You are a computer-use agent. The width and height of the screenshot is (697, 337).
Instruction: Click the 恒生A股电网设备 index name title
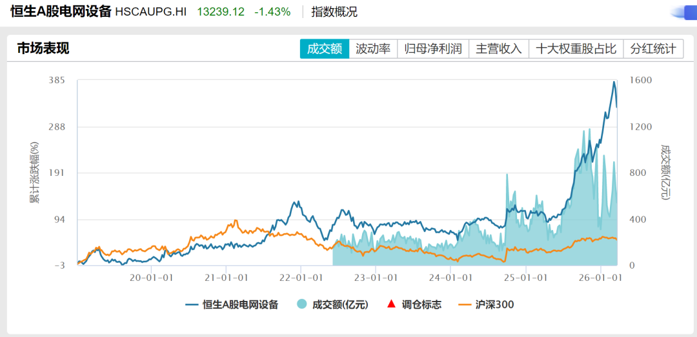pos(61,12)
